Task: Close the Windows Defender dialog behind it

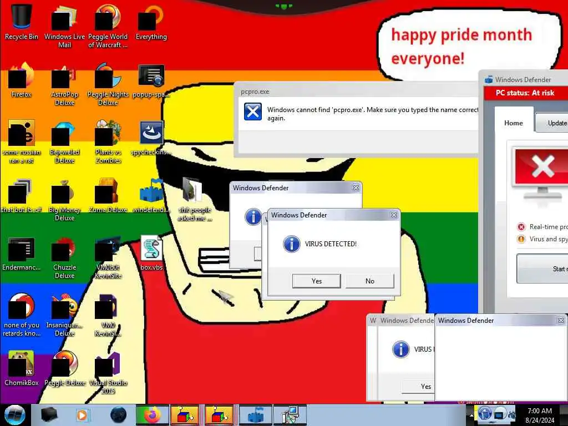Action: (x=356, y=187)
